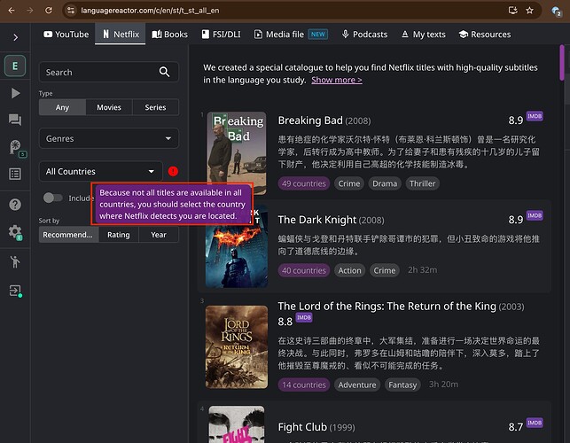Open the All Countries dropdown

pos(100,172)
